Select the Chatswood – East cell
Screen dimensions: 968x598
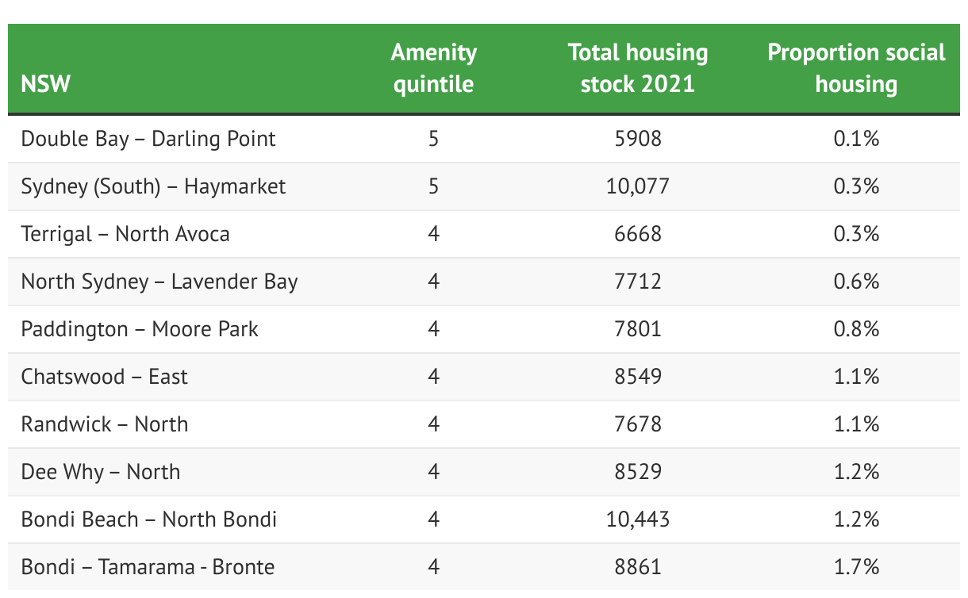coord(105,377)
